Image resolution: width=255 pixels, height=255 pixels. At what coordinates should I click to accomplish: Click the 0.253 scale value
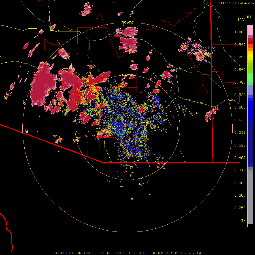(x=240, y=208)
